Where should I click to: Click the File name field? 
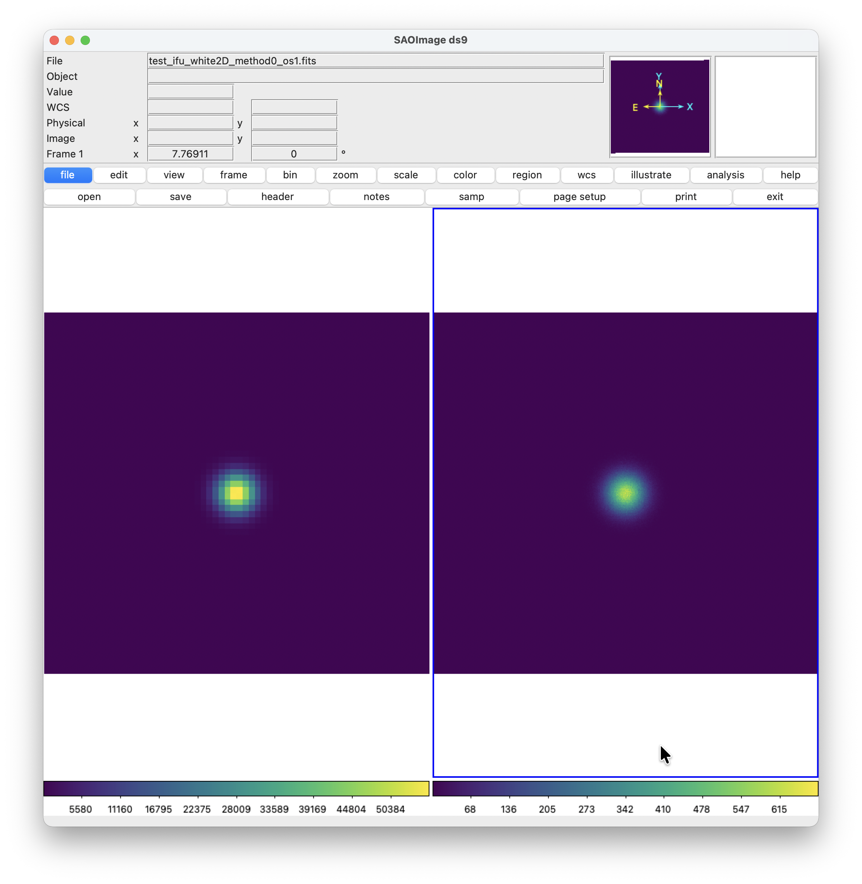(375, 61)
